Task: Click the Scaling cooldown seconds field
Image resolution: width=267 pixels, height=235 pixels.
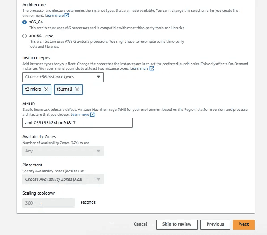Action: (x=49, y=203)
